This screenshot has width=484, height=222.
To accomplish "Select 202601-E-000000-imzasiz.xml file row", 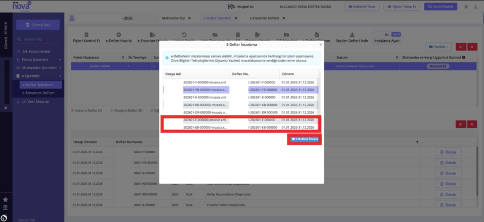I will click(241, 120).
